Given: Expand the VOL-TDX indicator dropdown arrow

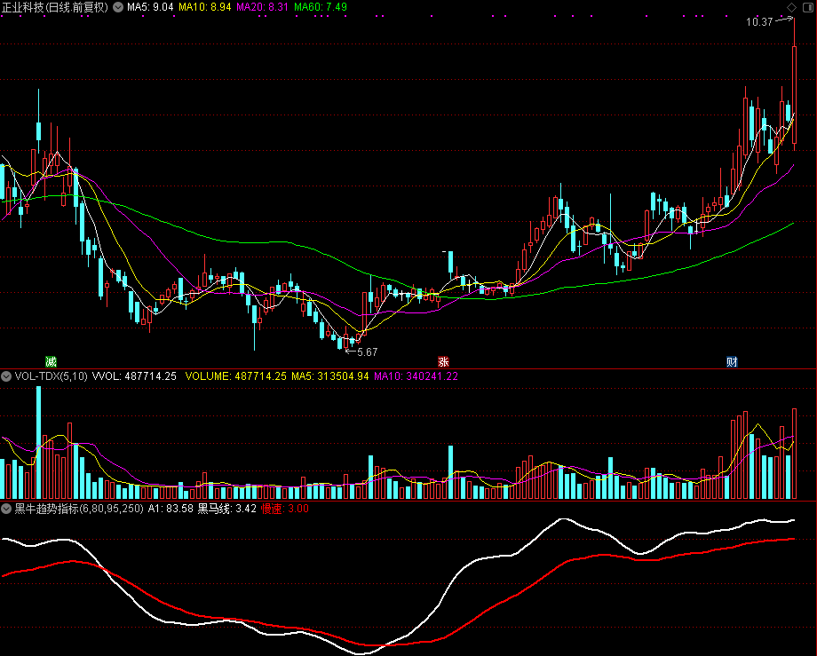Looking at the screenshot, I should click(x=6, y=376).
